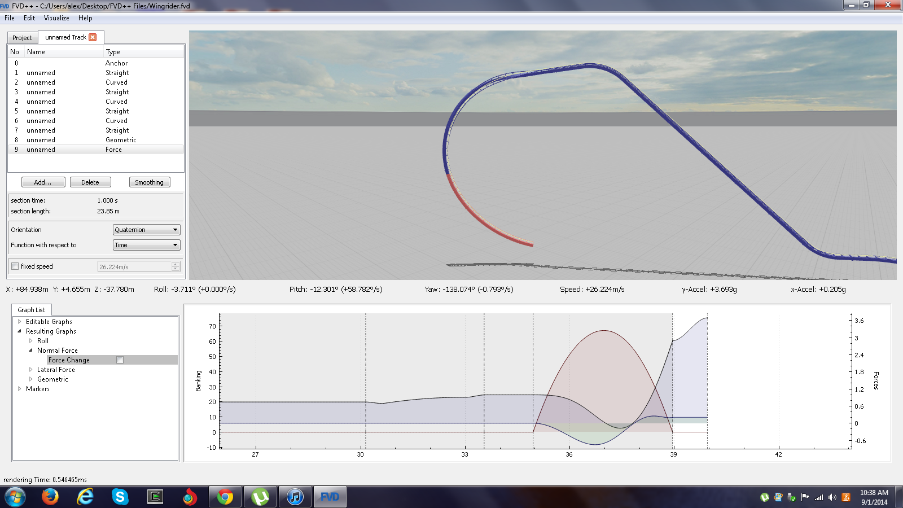Image resolution: width=903 pixels, height=508 pixels.
Task: Toggle the Force Change graph checkbox
Action: coord(120,360)
